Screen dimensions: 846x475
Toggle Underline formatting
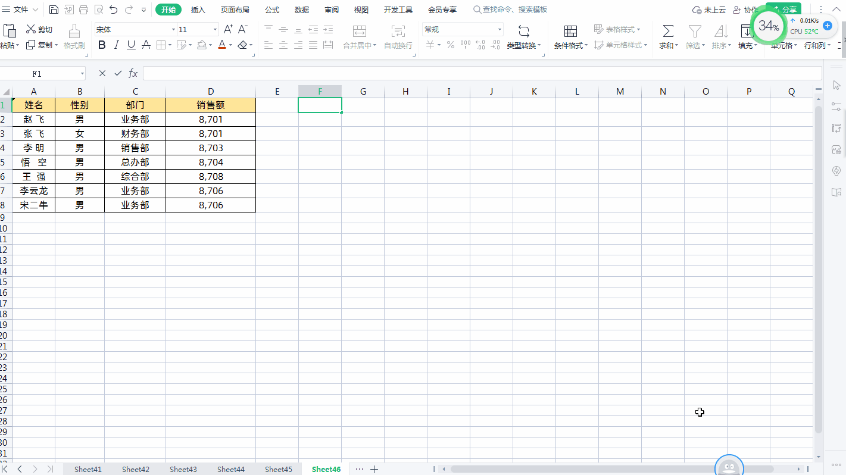click(x=131, y=45)
